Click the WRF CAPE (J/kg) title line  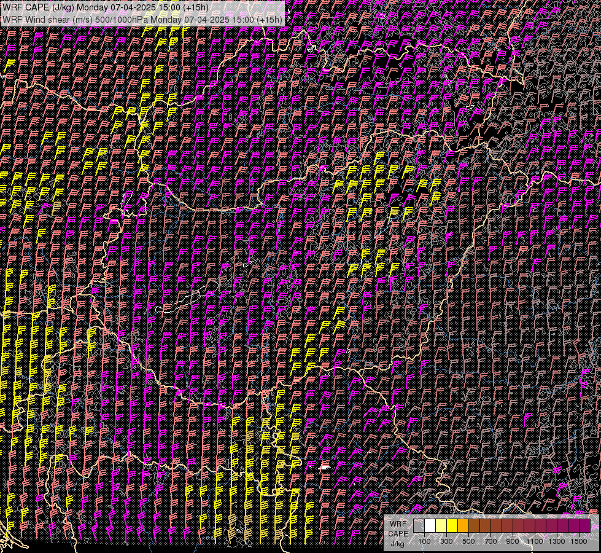[106, 7]
